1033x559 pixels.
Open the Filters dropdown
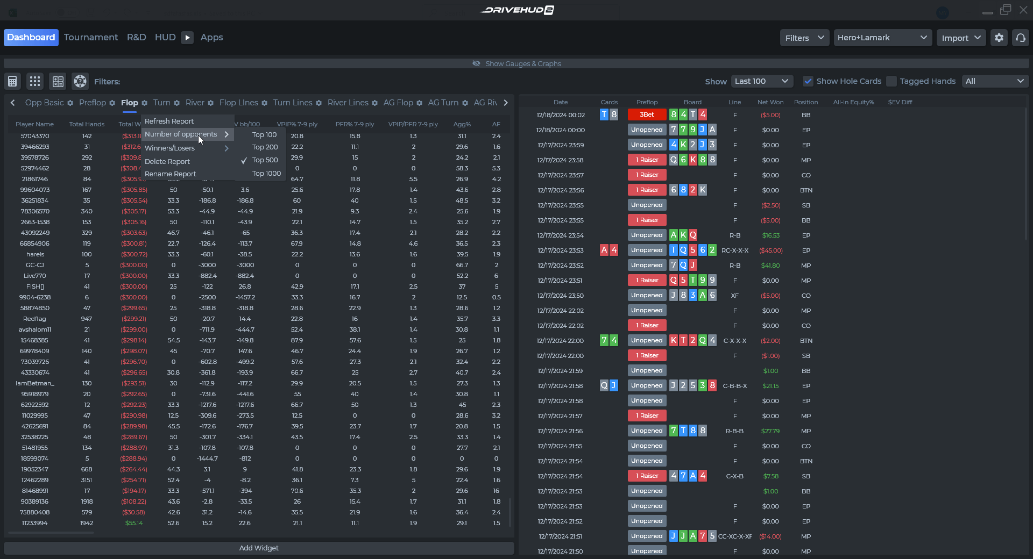coord(804,38)
